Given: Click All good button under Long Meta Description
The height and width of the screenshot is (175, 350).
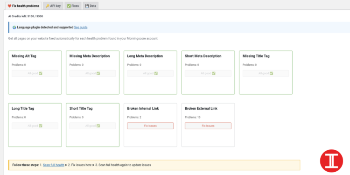Looking at the screenshot, I should point(150,73).
